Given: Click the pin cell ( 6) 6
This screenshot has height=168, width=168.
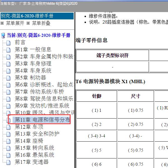Looking at the screenshot, I should pos(97,164).
